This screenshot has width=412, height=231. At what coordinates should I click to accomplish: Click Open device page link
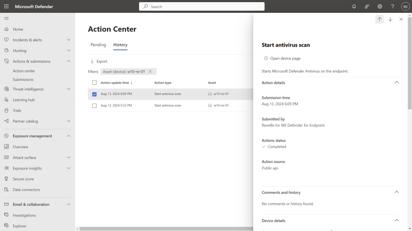(282, 58)
